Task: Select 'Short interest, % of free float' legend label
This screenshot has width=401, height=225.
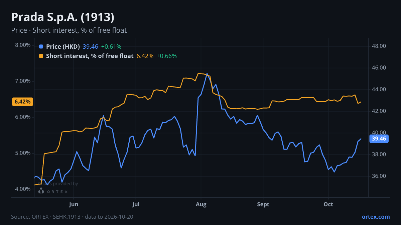Action: 90,56
